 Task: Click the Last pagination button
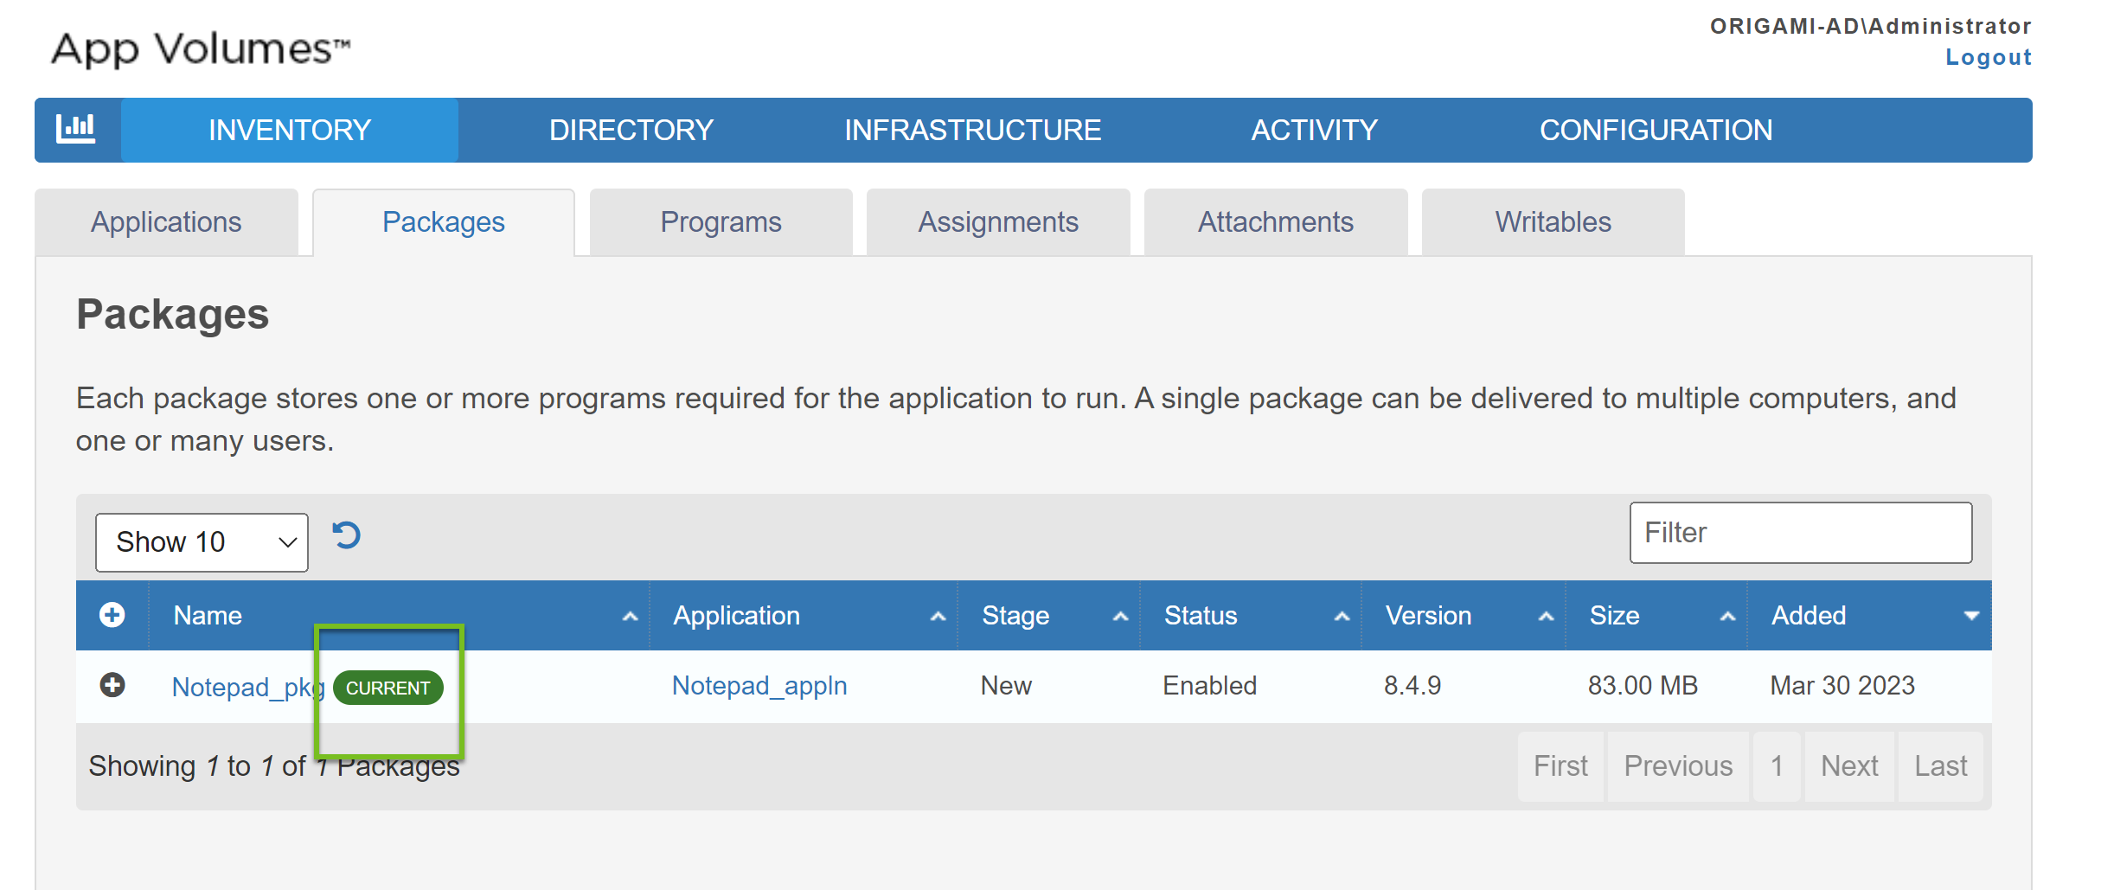click(x=1940, y=766)
